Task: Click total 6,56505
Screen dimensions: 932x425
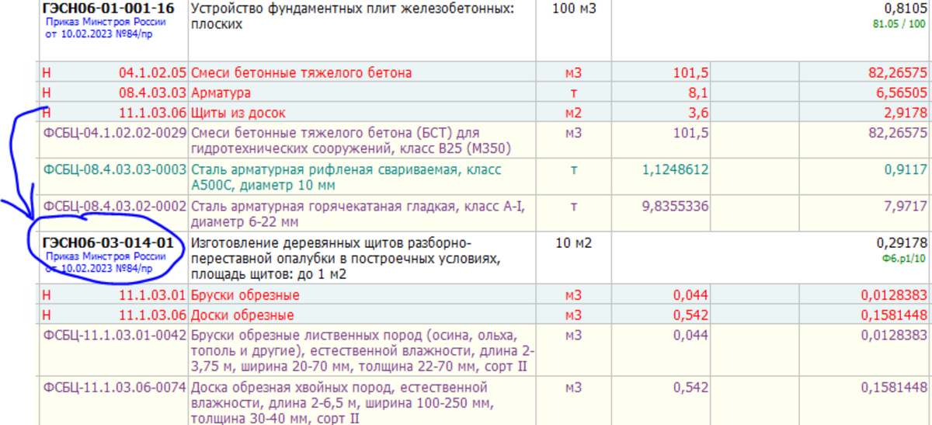Action: 901,92
